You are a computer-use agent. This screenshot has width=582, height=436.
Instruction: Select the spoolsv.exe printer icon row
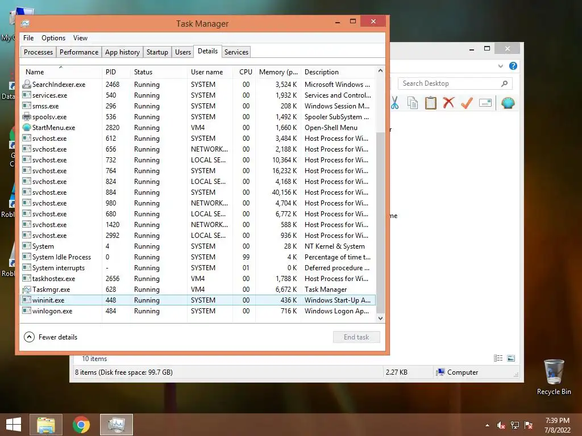(198, 117)
